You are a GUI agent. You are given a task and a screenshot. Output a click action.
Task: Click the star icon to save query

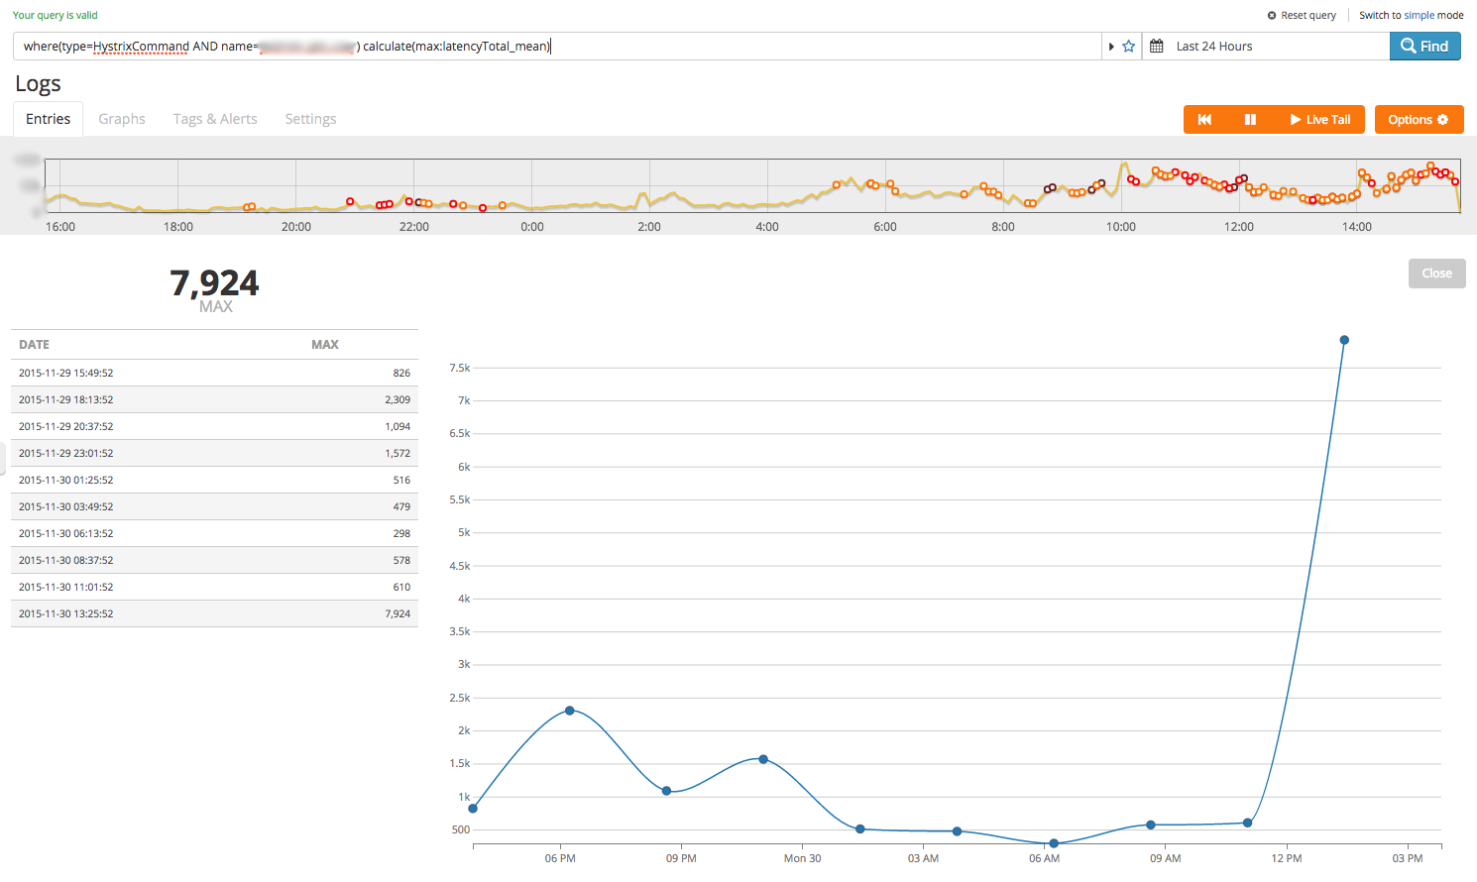[x=1128, y=47]
